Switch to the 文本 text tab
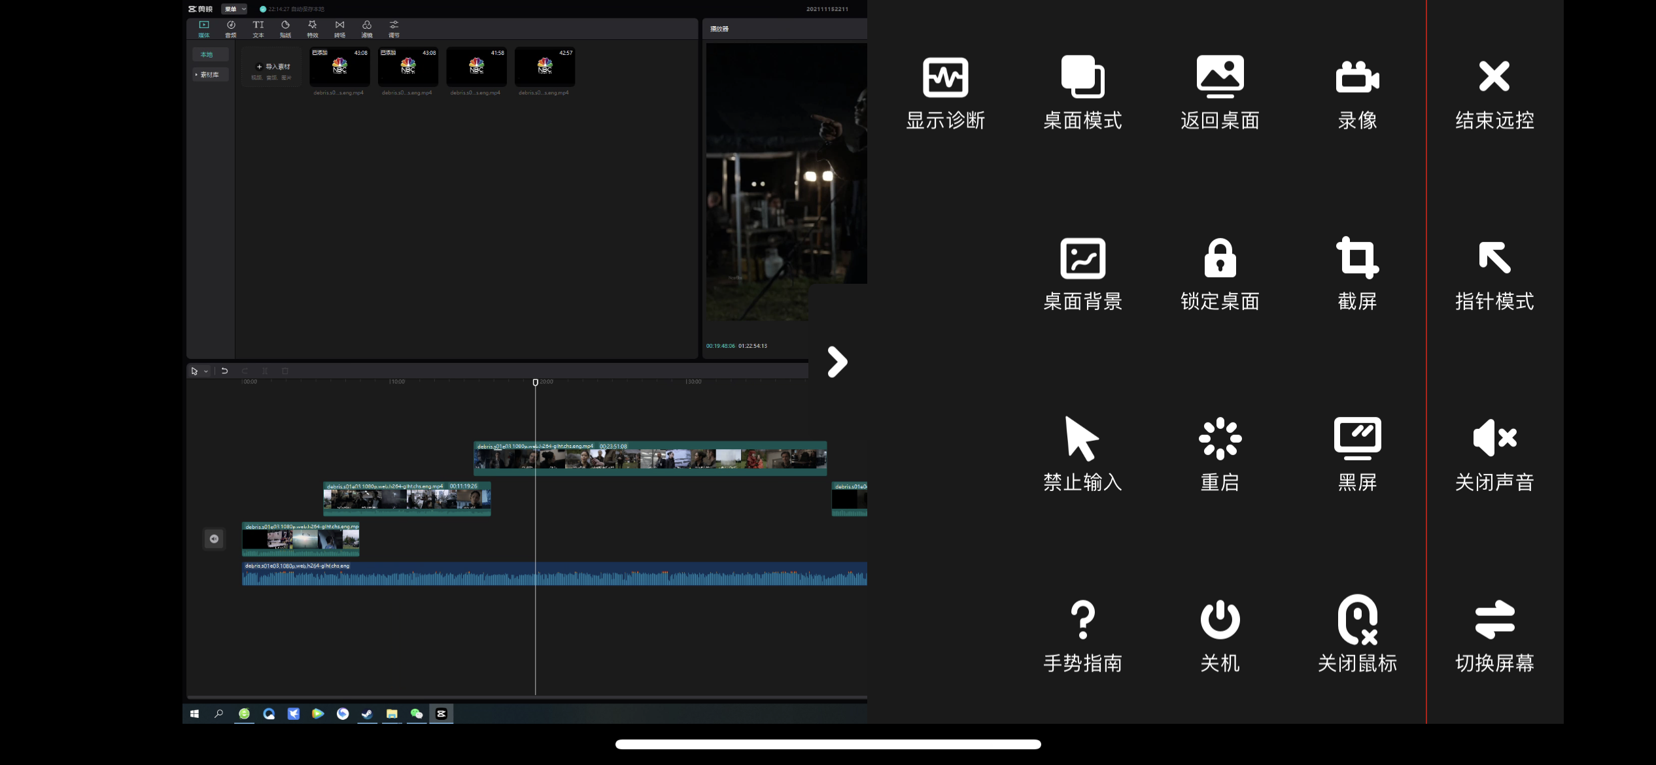1656x765 pixels. pyautogui.click(x=258, y=29)
